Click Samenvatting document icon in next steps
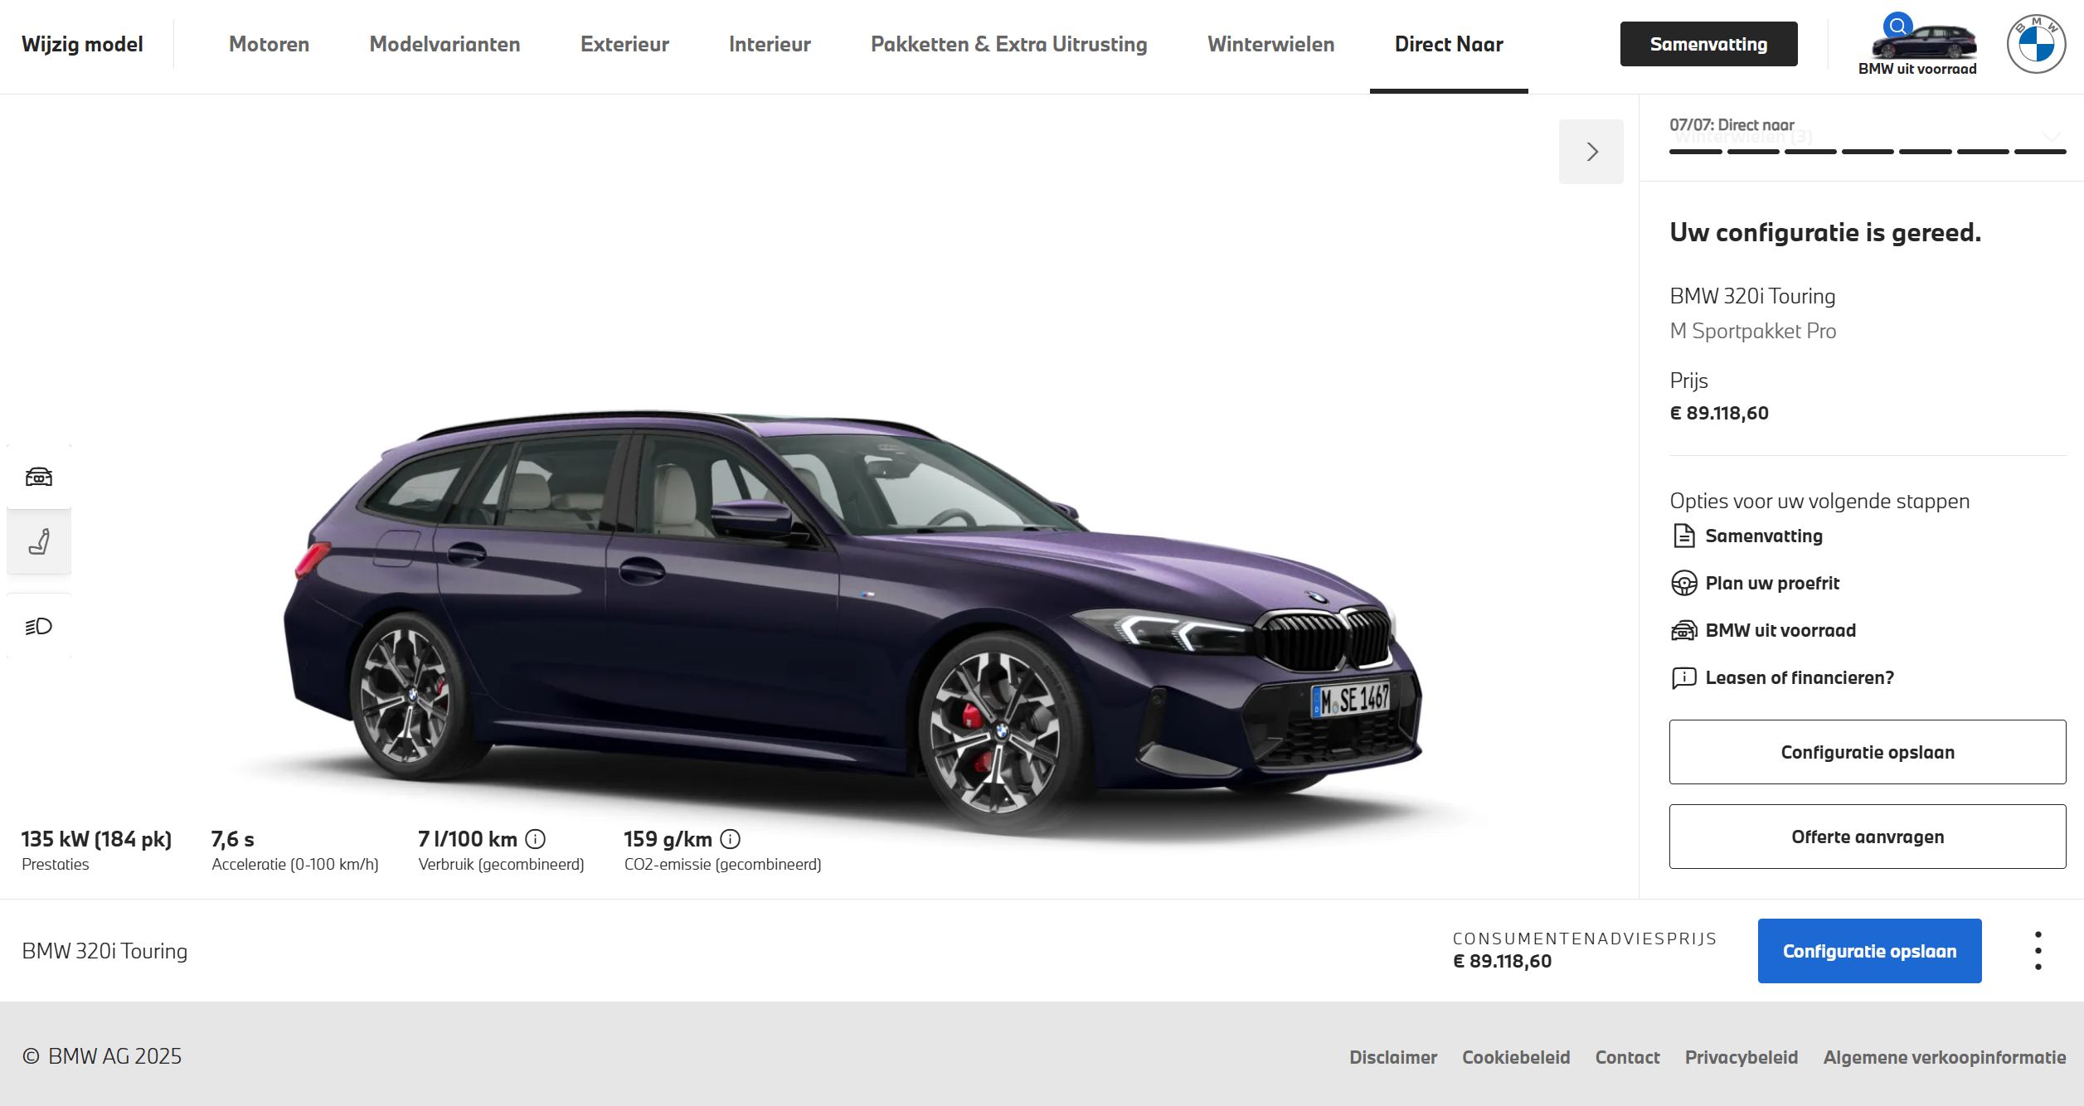Viewport: 2084px width, 1106px height. (x=1684, y=536)
